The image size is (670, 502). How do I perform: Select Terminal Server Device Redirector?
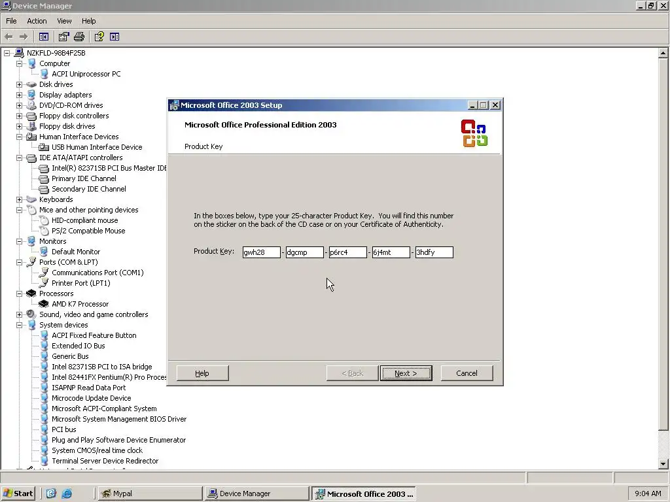point(105,461)
